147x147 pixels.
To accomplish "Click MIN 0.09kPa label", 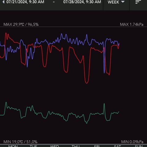I will tap(132, 142).
